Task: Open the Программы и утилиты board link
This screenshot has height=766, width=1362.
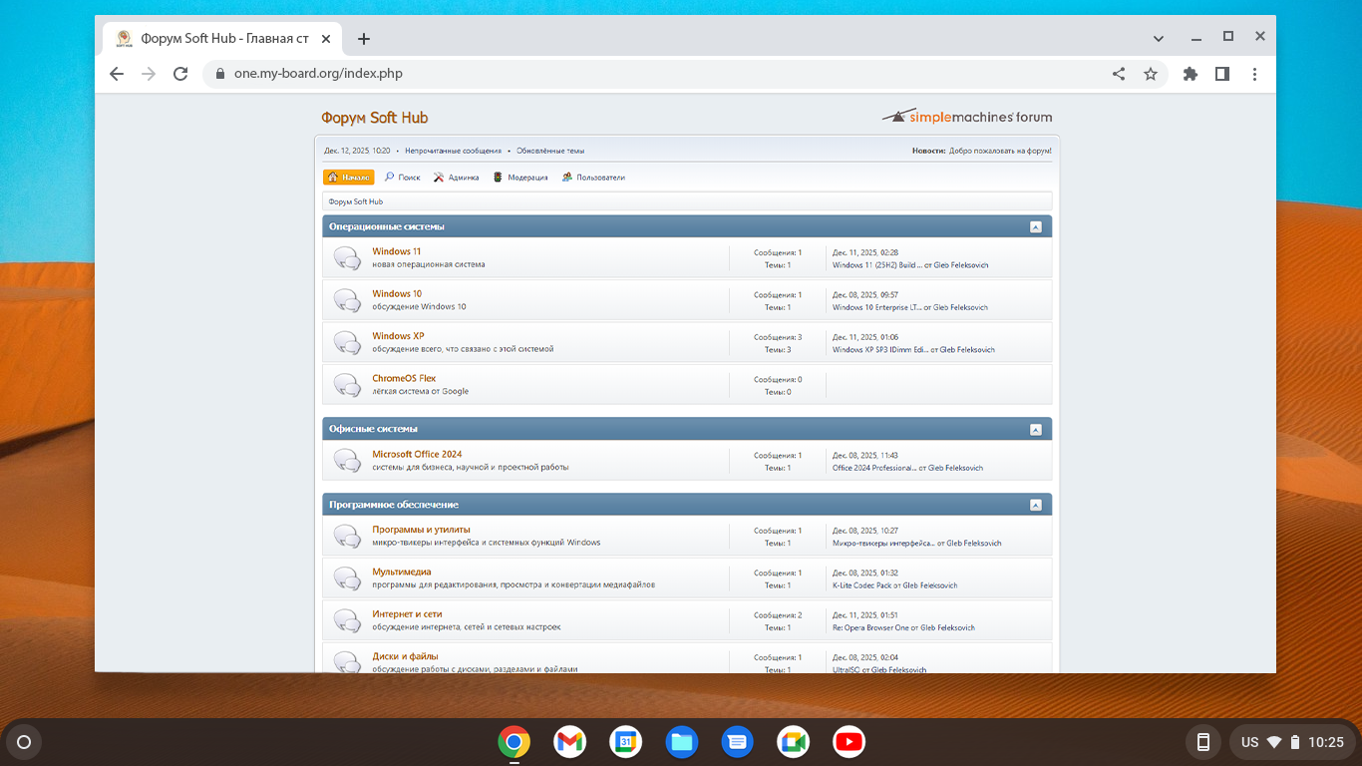Action: [421, 530]
